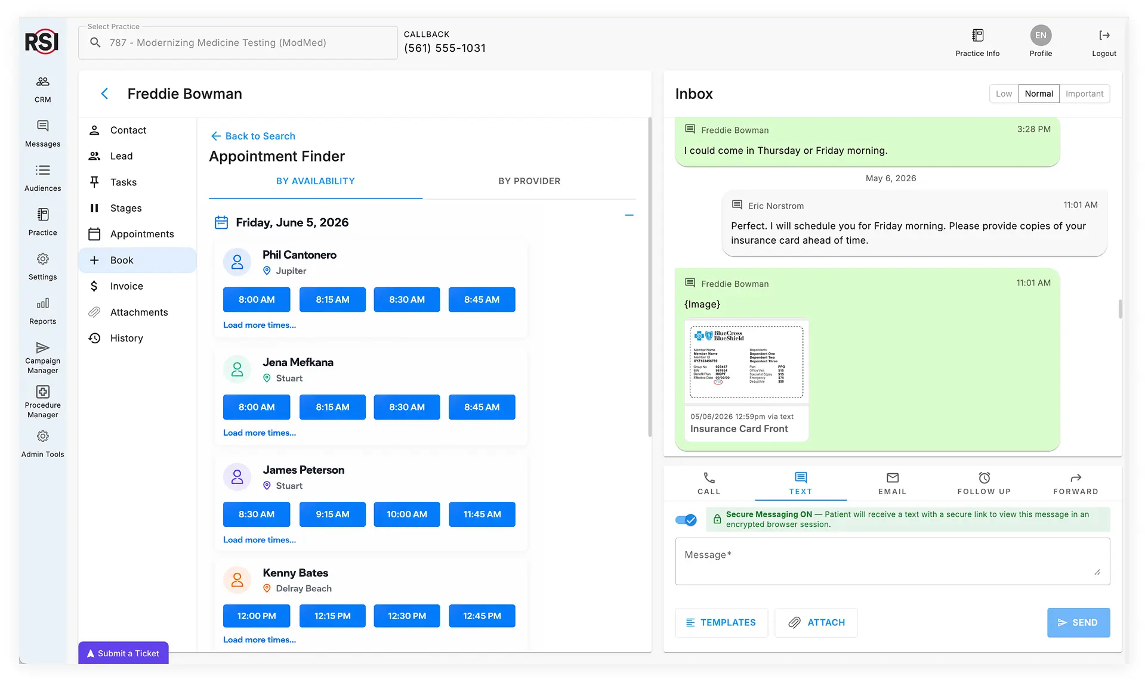Open Contact in patient menu
The image size is (1148, 686).
tap(137, 130)
